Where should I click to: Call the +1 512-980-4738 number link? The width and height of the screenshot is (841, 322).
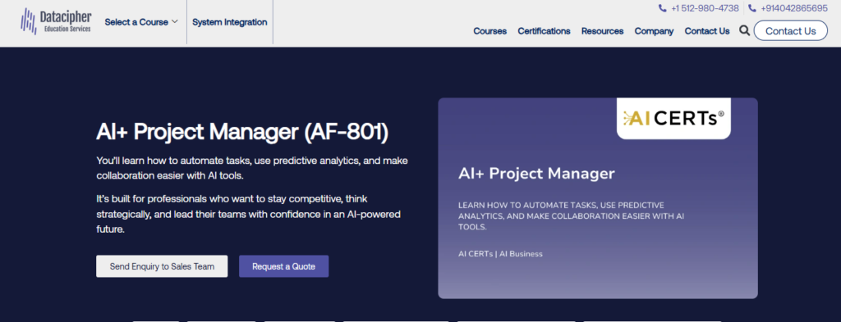click(705, 8)
